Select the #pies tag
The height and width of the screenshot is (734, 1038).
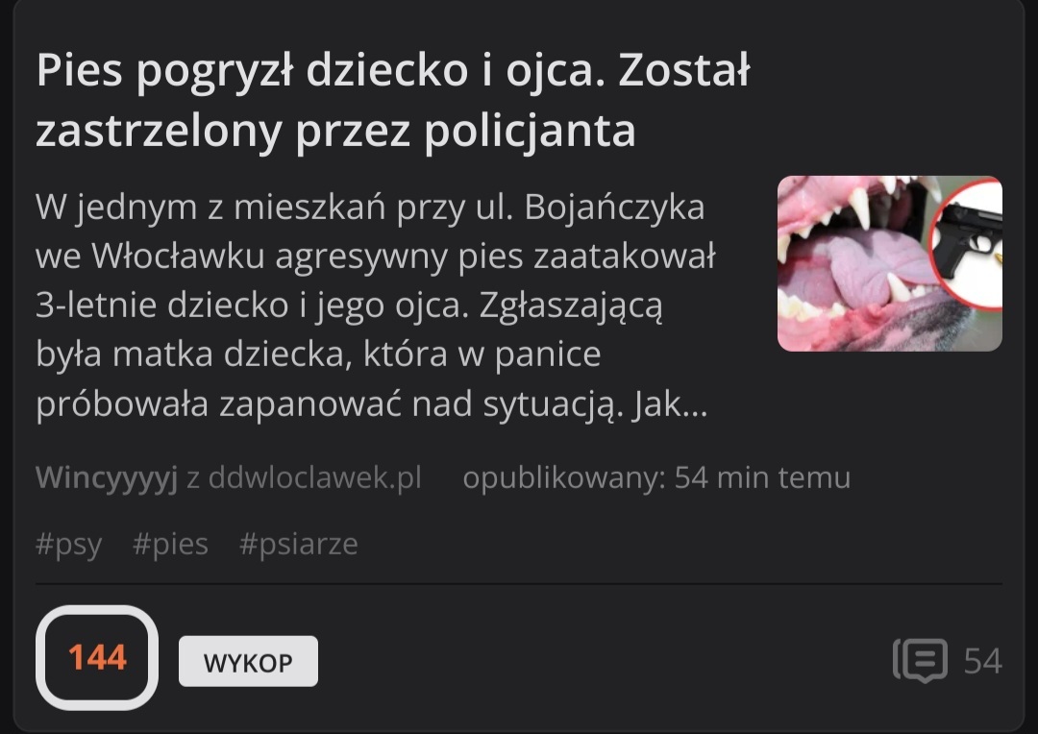(x=170, y=544)
